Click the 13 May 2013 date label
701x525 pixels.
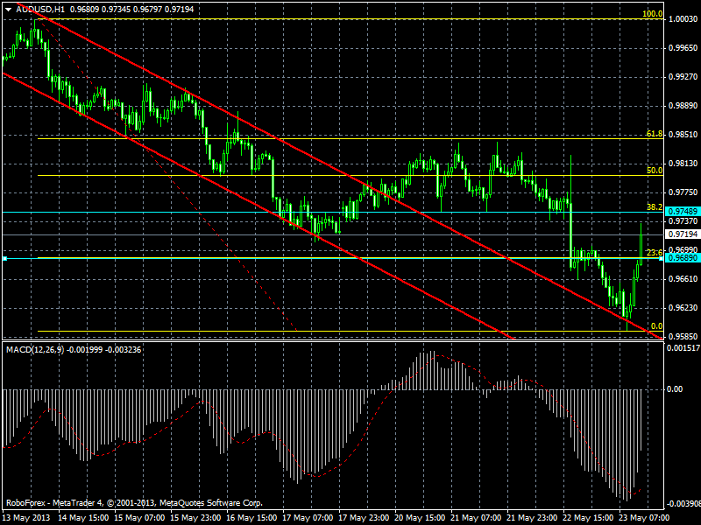tap(26, 518)
